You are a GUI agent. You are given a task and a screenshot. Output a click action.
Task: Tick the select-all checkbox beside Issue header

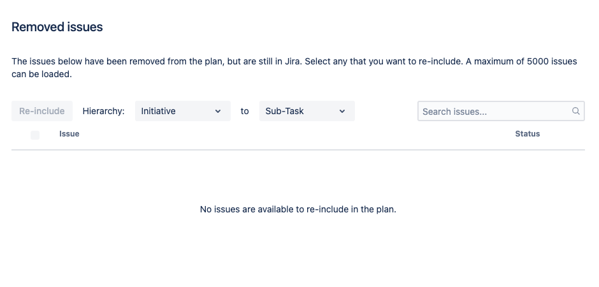click(x=35, y=135)
